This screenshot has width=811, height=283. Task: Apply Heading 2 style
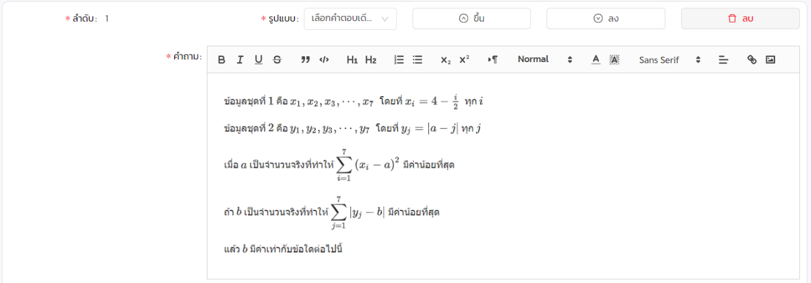[x=370, y=59]
